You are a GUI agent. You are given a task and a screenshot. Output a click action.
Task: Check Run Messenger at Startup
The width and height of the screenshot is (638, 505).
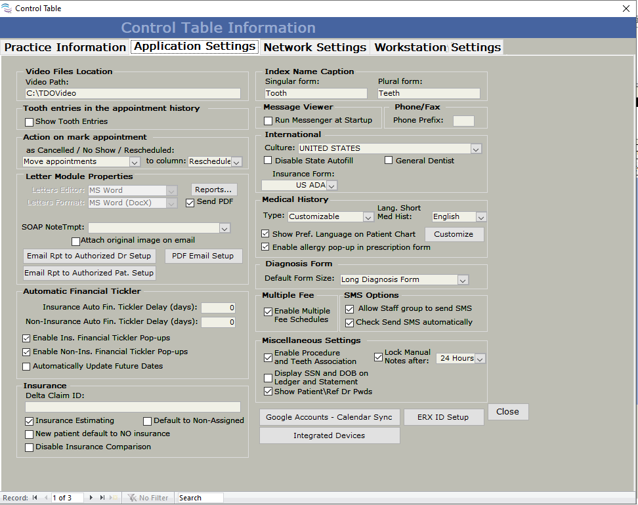coord(268,121)
